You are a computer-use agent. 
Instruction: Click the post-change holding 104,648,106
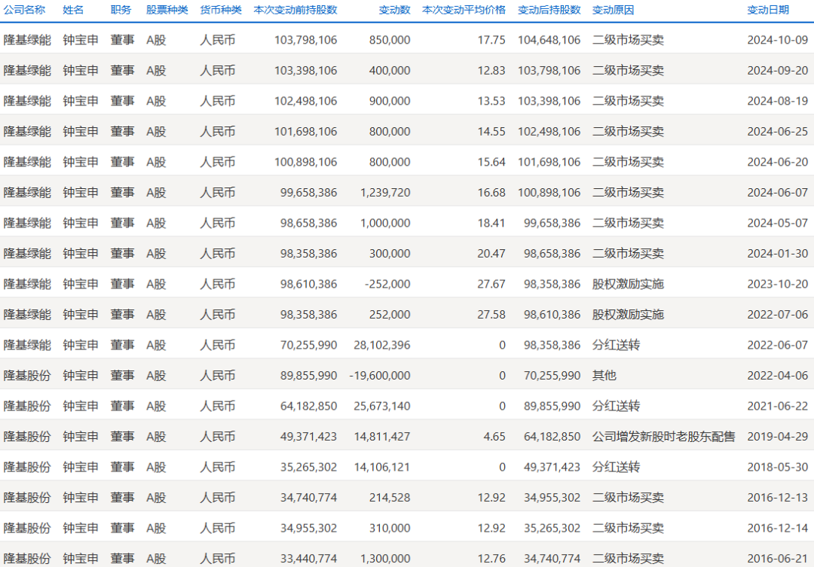point(549,40)
